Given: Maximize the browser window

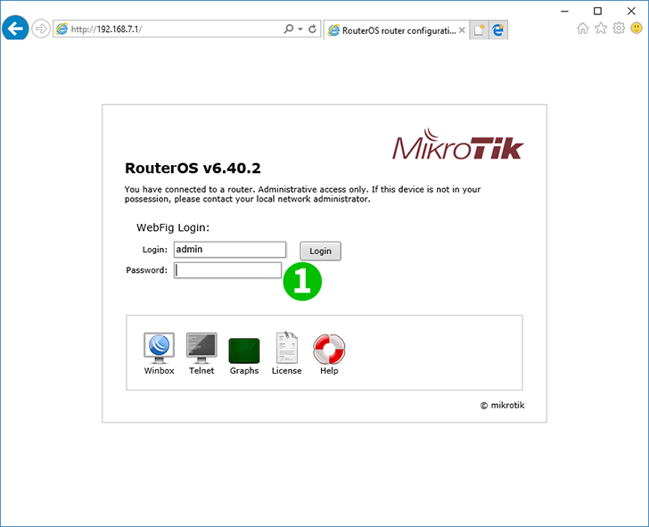Looking at the screenshot, I should (597, 12).
